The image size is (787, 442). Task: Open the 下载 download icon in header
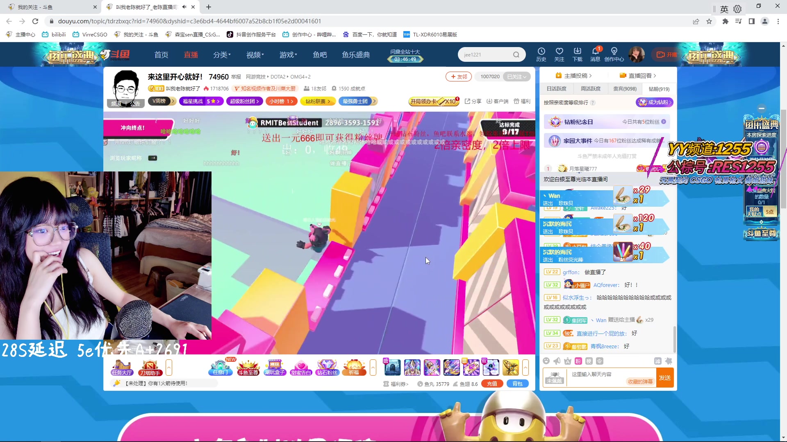coord(577,54)
